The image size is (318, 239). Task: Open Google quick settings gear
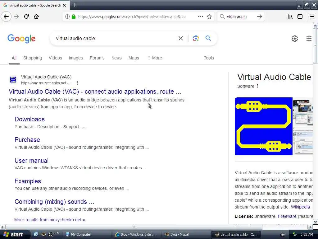[294, 38]
